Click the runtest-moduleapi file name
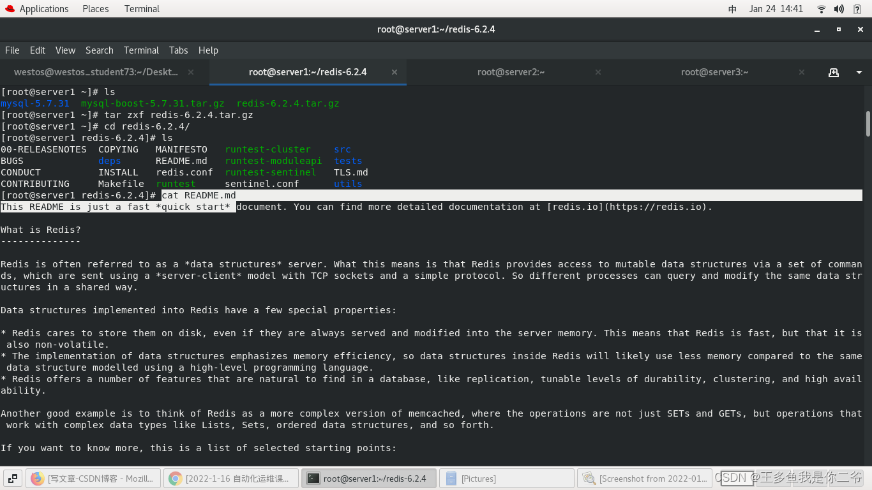Screen dimensions: 872x490 click(273, 161)
